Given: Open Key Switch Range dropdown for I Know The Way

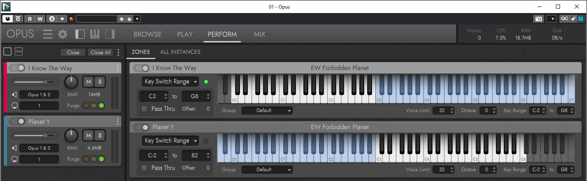Looking at the screenshot, I should (170, 82).
